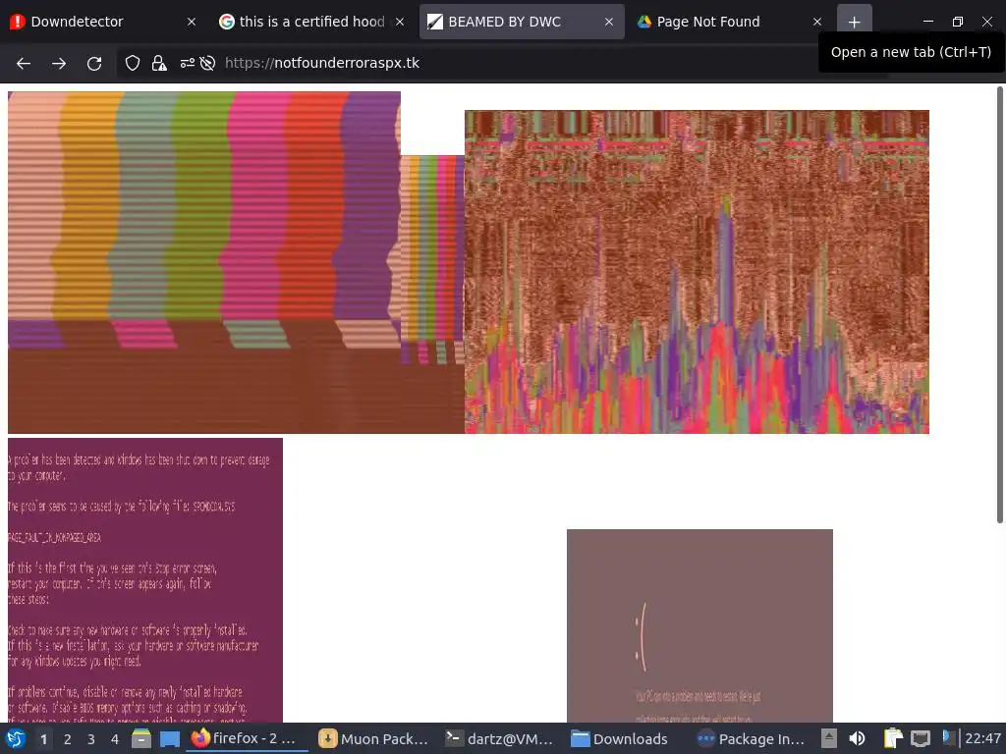The width and height of the screenshot is (1006, 754).
Task: Open the Package Installer taskbar entry
Action: (752, 738)
